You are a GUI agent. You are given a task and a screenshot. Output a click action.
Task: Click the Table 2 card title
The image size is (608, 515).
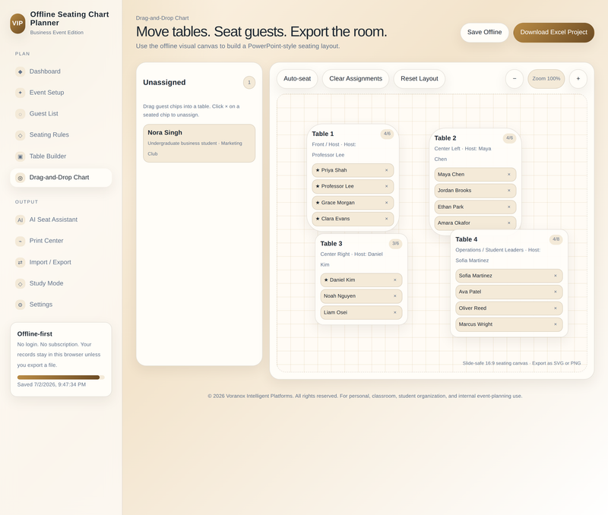click(445, 138)
